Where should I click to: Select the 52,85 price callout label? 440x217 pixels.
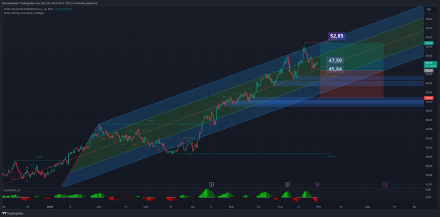pyautogui.click(x=336, y=36)
